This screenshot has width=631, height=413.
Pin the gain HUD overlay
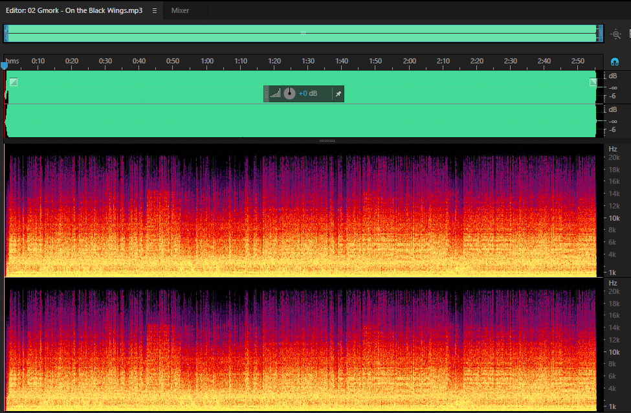click(x=338, y=94)
